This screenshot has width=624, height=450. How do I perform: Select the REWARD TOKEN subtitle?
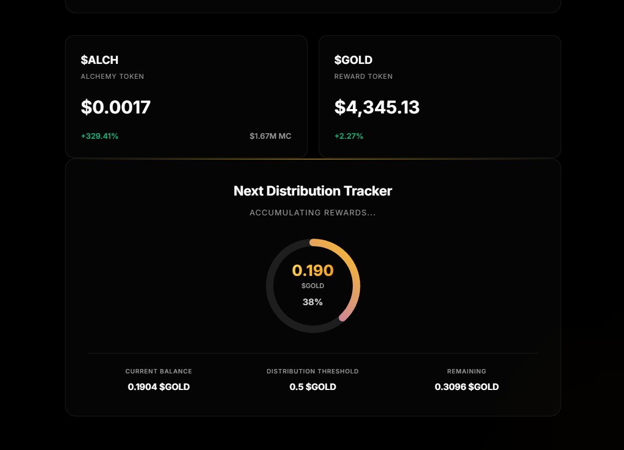click(x=363, y=77)
